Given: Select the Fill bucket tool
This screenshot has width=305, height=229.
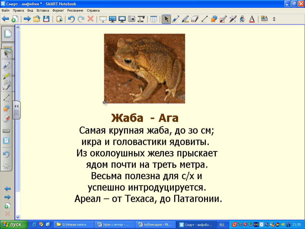Looking at the screenshot, I should click(x=242, y=19).
